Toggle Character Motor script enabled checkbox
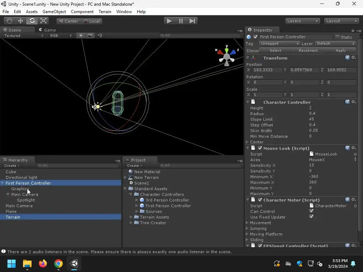The height and width of the screenshot is (272, 363). coord(260,200)
